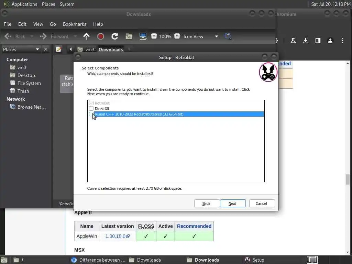Select Trash in the sidebar
This screenshot has height=264, width=352.
click(x=20, y=91)
